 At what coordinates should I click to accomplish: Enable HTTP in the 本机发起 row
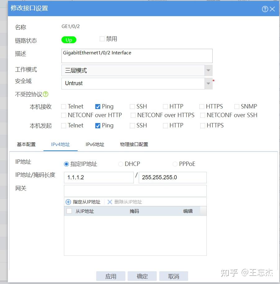point(165,126)
